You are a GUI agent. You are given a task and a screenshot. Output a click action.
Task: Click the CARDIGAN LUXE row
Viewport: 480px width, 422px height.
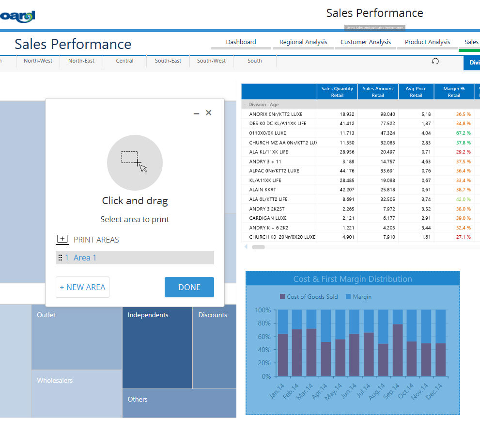click(x=360, y=218)
